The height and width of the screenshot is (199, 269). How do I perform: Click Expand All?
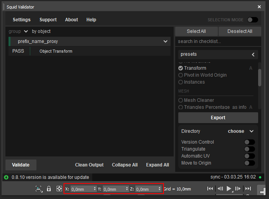157,165
